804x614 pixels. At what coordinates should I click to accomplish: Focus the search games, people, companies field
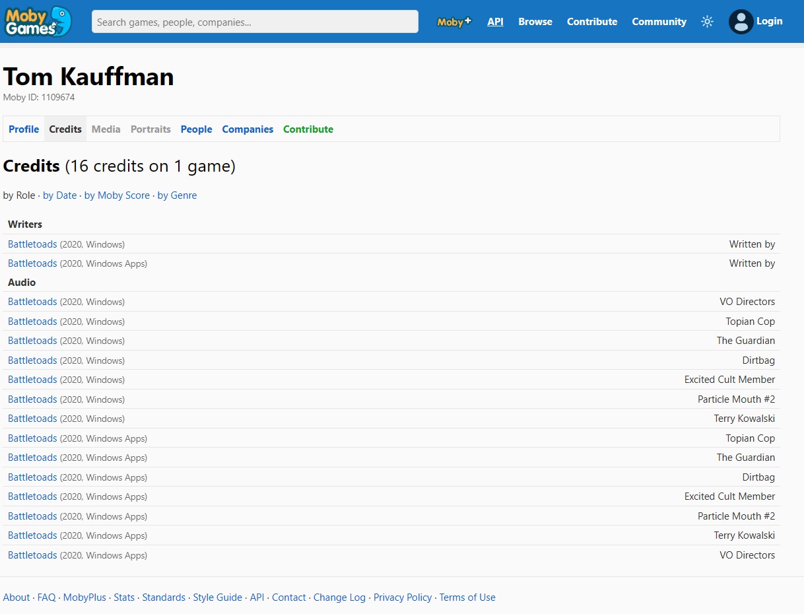pos(255,22)
